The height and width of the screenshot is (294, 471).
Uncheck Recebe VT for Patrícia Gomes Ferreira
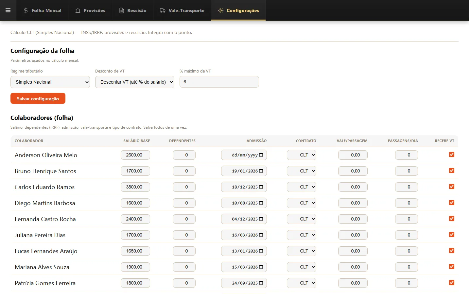[452, 283]
